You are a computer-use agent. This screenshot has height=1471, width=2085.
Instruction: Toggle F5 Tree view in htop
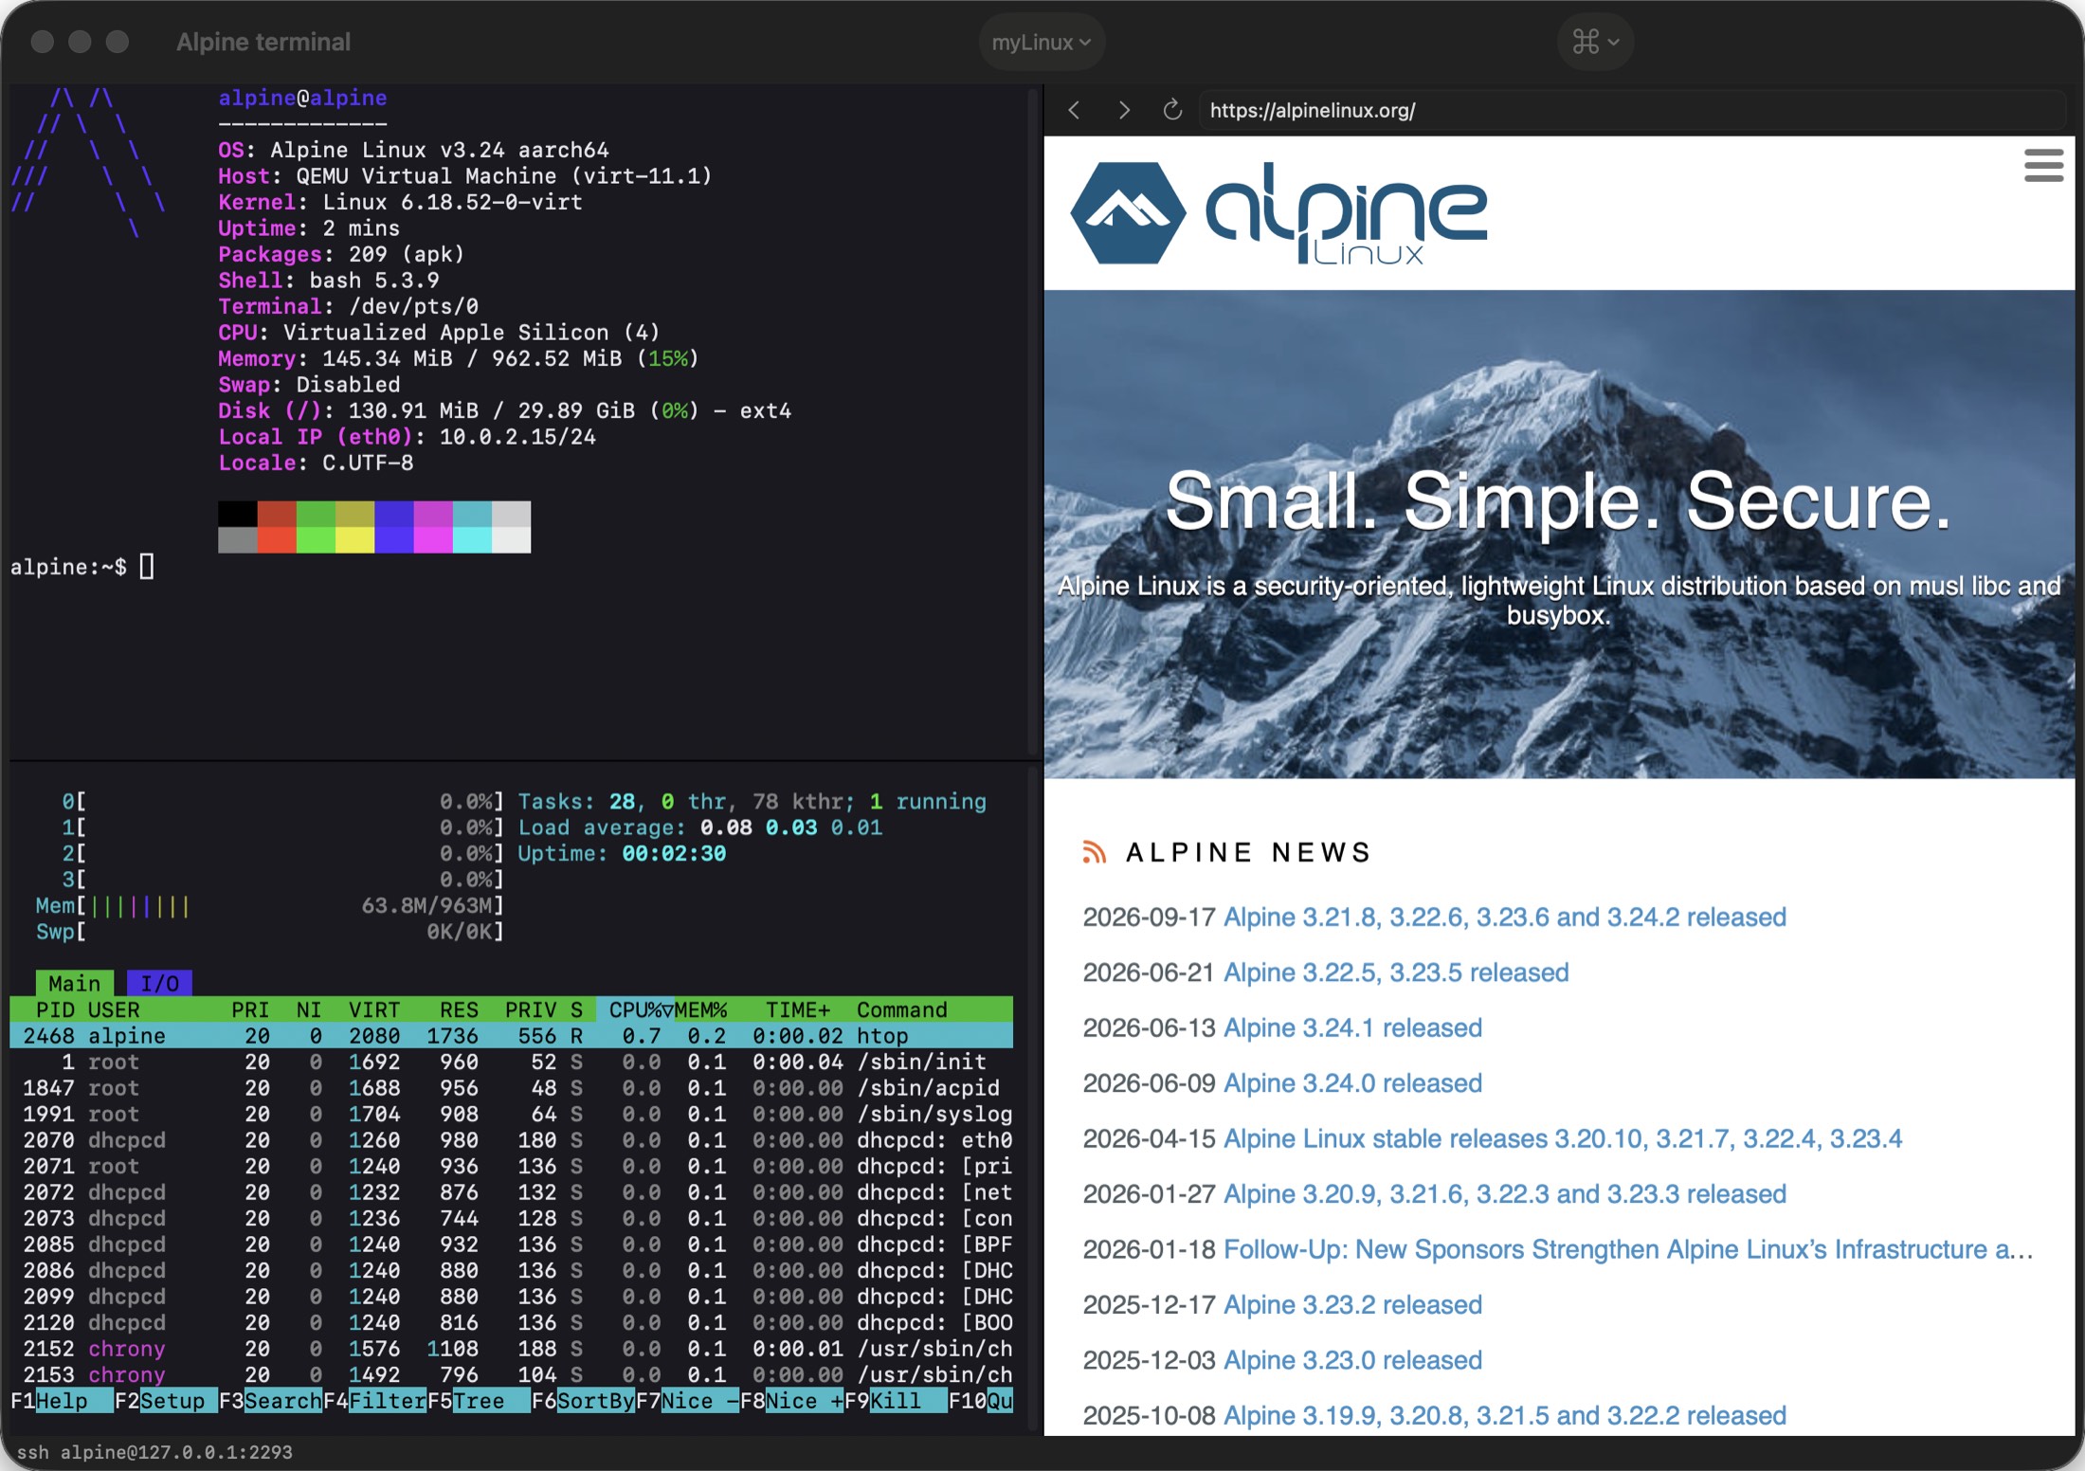click(x=479, y=1401)
